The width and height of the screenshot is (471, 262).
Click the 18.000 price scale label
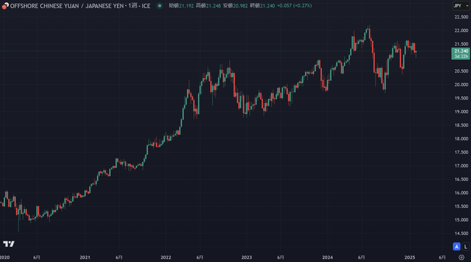461,139
